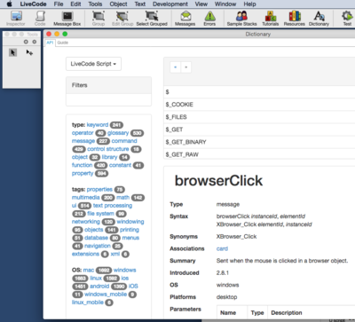Open the Code editor icon
Image resolution: width=355 pixels, height=322 pixels.
click(40, 18)
